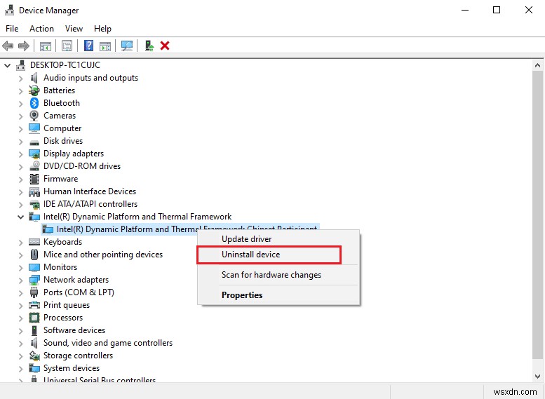Open the blue Help toolbar icon
Image resolution: width=545 pixels, height=399 pixels.
(88, 46)
